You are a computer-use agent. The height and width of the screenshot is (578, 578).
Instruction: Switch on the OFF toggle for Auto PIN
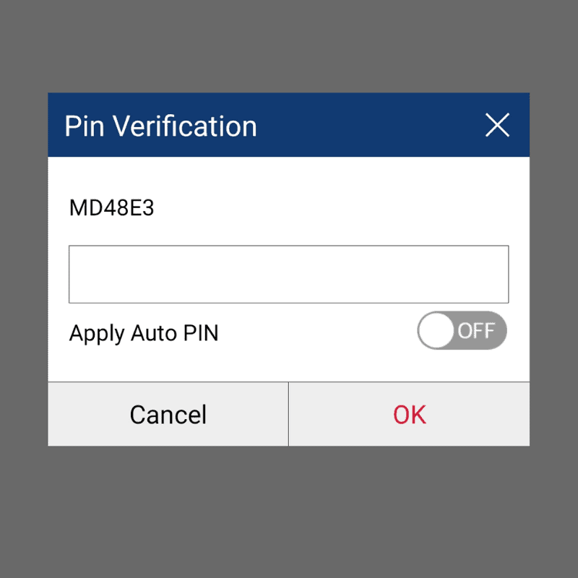click(462, 330)
